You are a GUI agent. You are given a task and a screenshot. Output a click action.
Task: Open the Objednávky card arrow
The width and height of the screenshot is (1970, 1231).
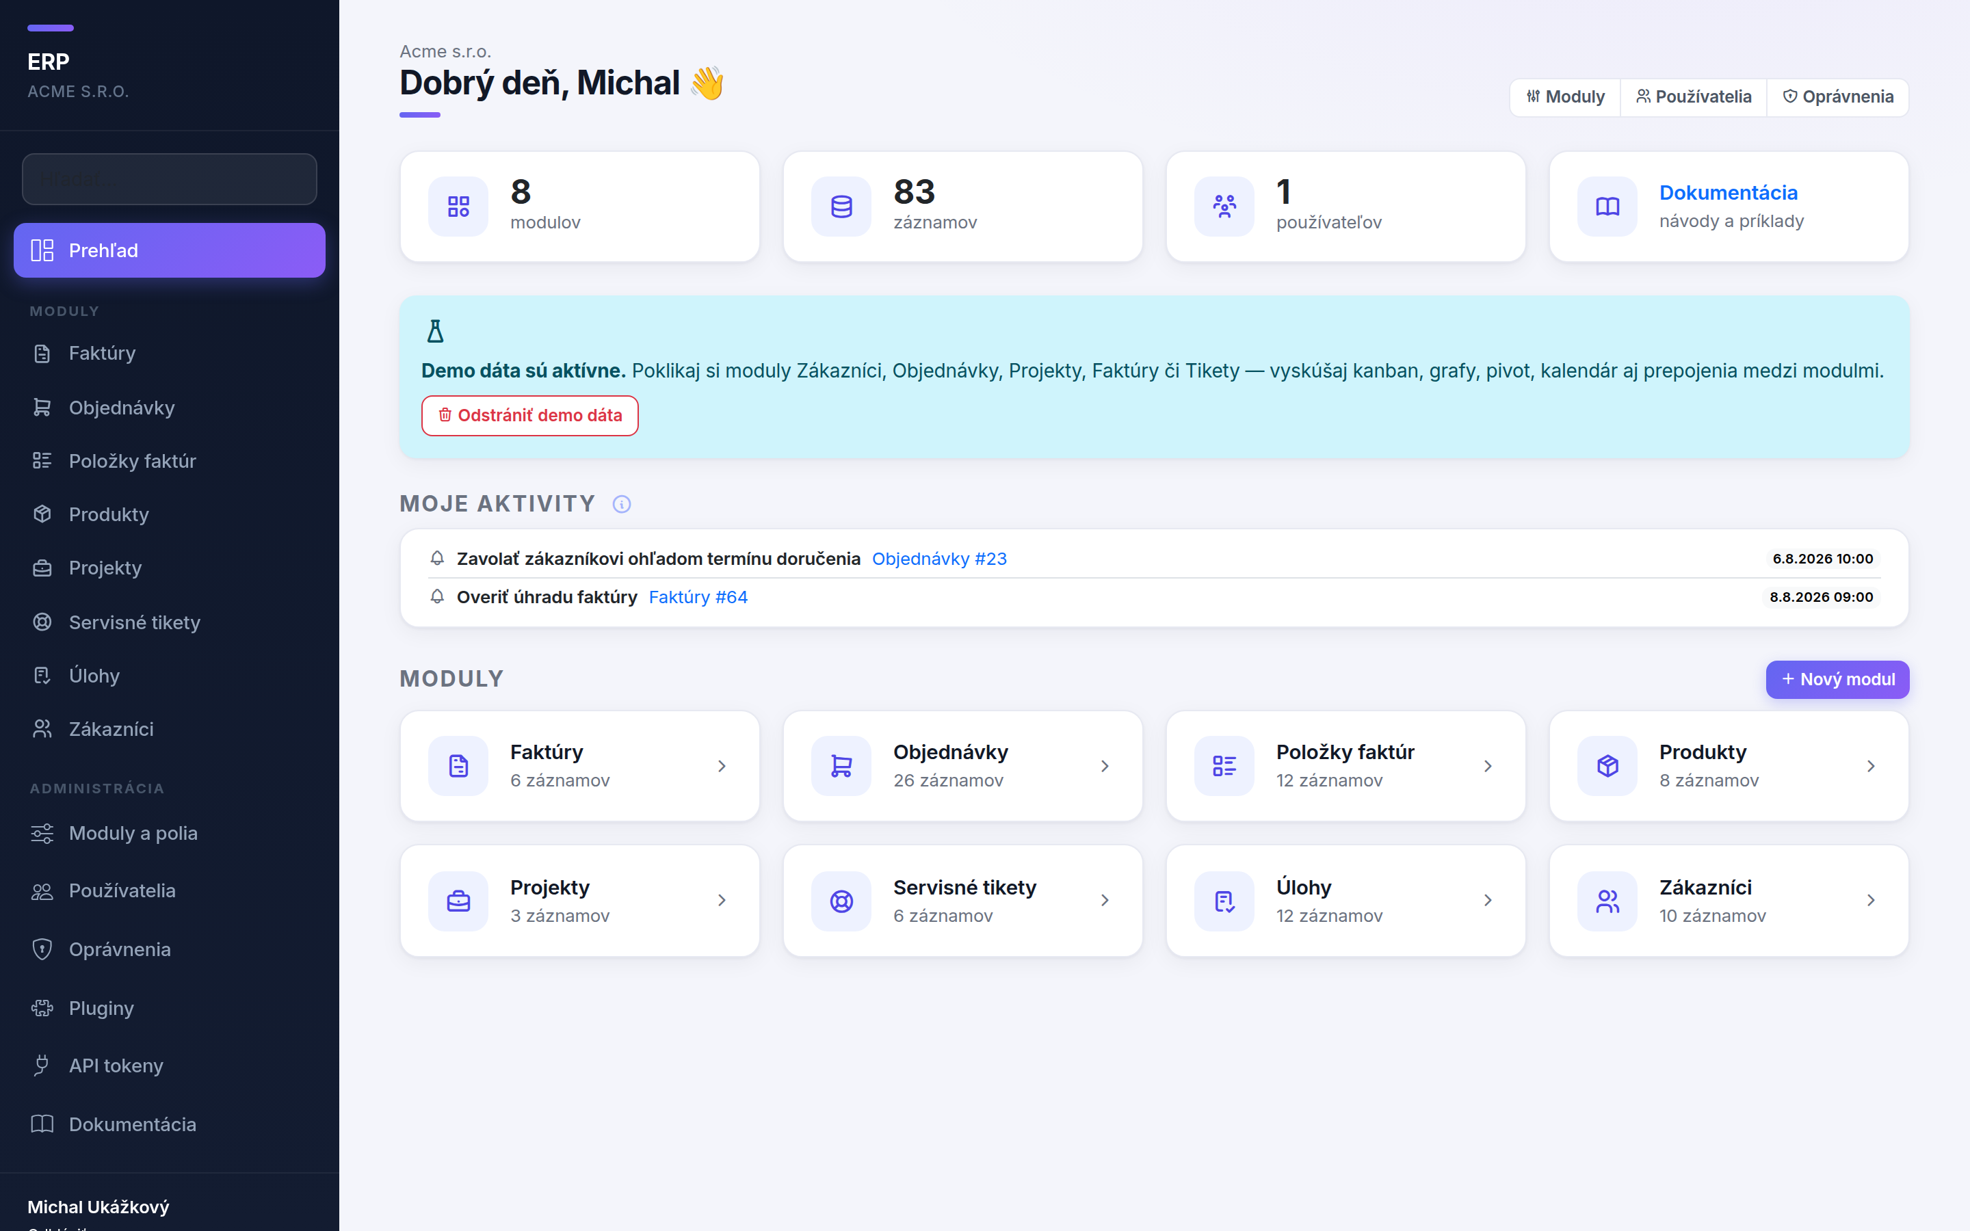(1105, 765)
